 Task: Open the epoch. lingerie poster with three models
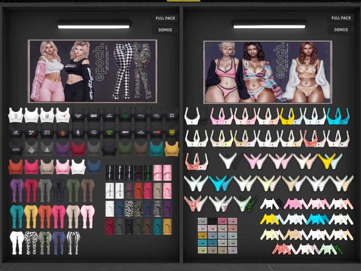click(x=268, y=72)
